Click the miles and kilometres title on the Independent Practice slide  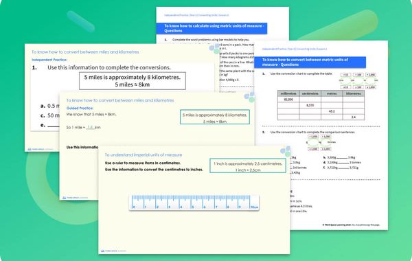click(x=85, y=52)
